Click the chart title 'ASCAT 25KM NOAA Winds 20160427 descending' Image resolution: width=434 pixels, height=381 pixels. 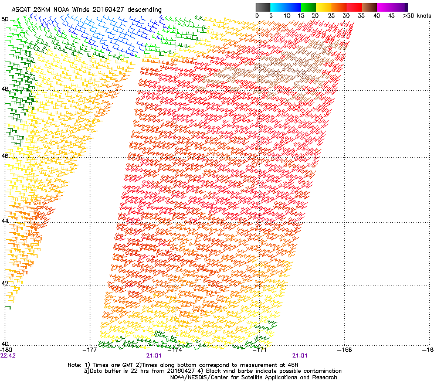pyautogui.click(x=86, y=9)
